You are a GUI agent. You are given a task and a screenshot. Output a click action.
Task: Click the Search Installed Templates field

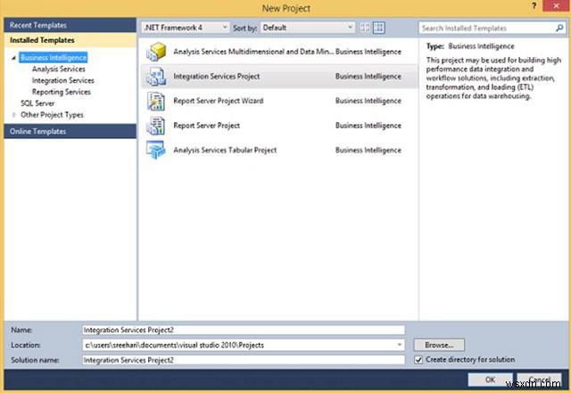487,28
